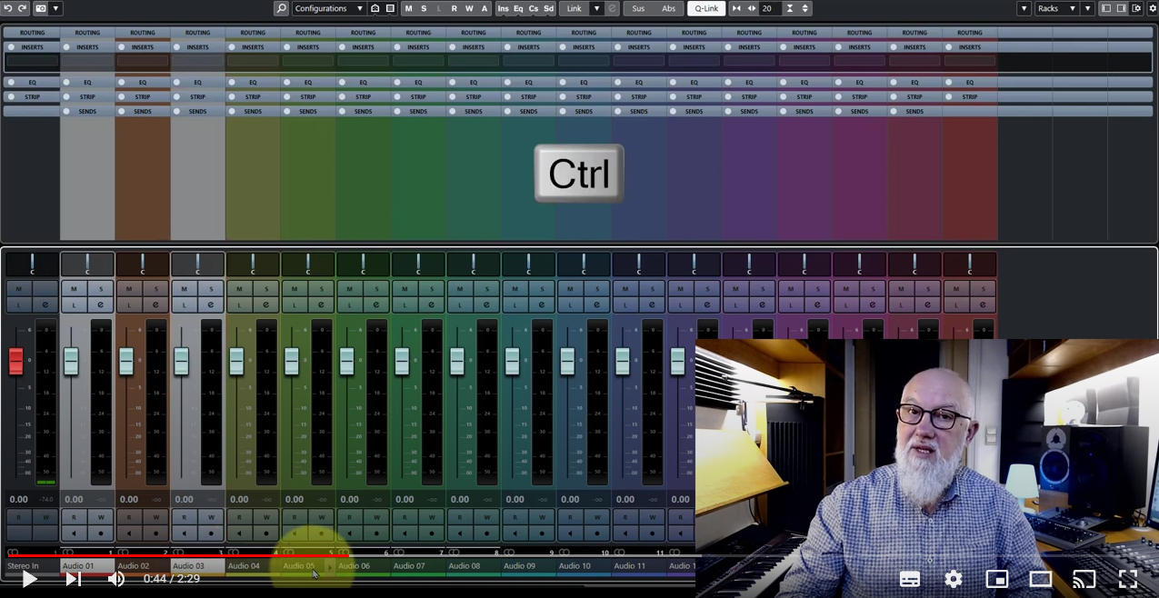This screenshot has width=1159, height=598.
Task: Click the Link button
Action: [x=575, y=8]
